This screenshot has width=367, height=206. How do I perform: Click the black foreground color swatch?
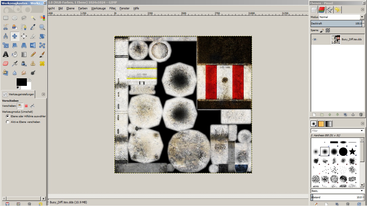(x=21, y=82)
